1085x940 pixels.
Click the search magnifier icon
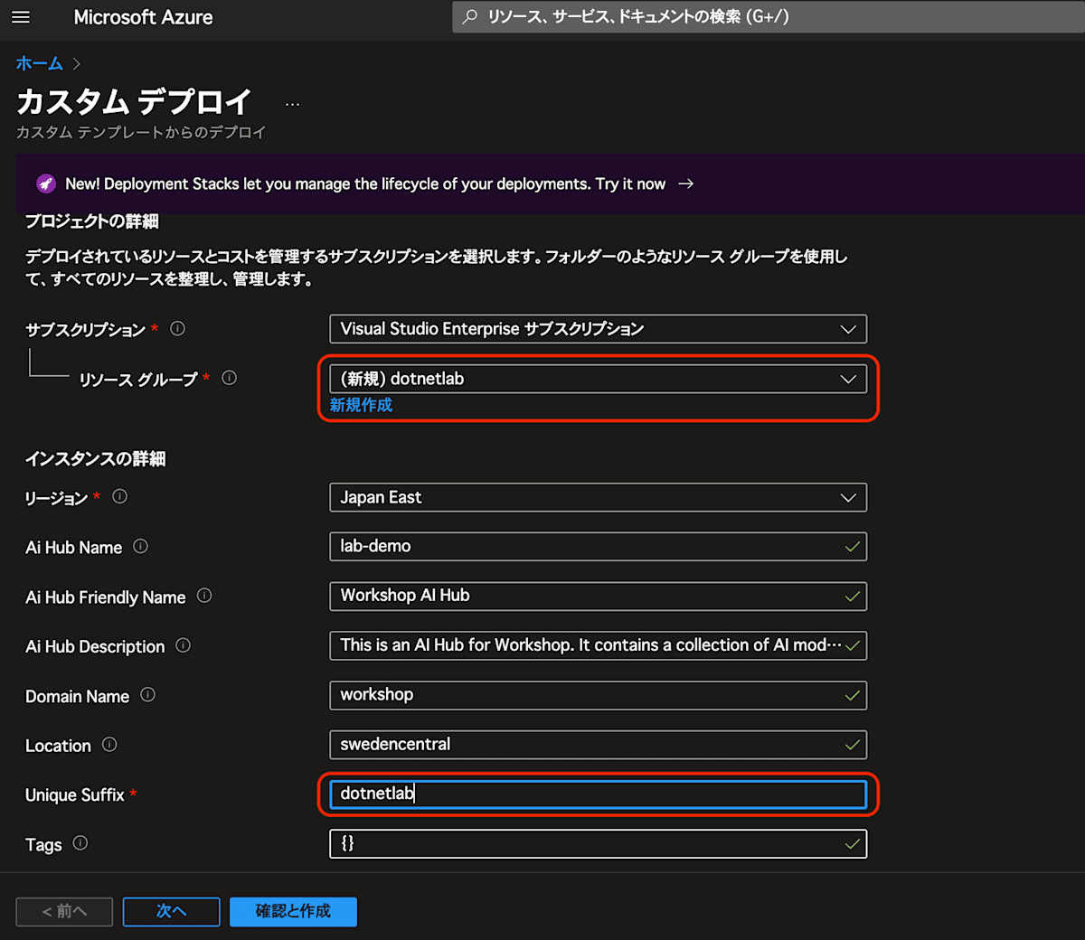coord(470,16)
